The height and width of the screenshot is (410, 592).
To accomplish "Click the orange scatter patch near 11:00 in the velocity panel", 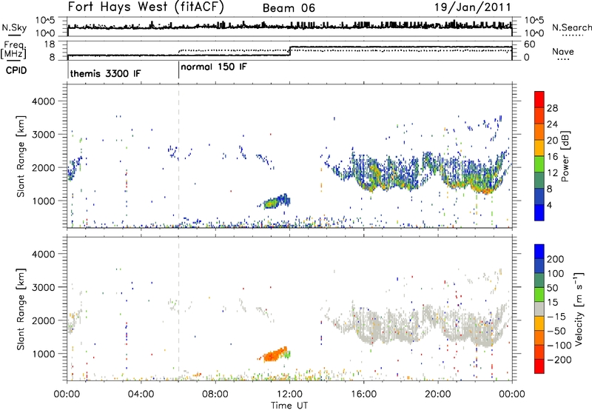I will pyautogui.click(x=275, y=354).
